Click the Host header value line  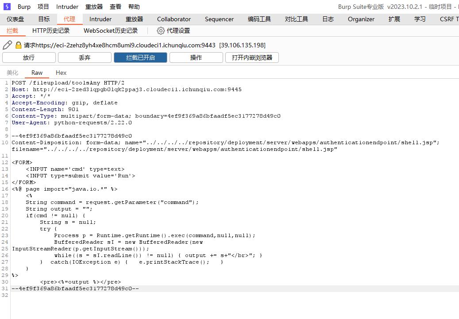pyautogui.click(x=127, y=89)
